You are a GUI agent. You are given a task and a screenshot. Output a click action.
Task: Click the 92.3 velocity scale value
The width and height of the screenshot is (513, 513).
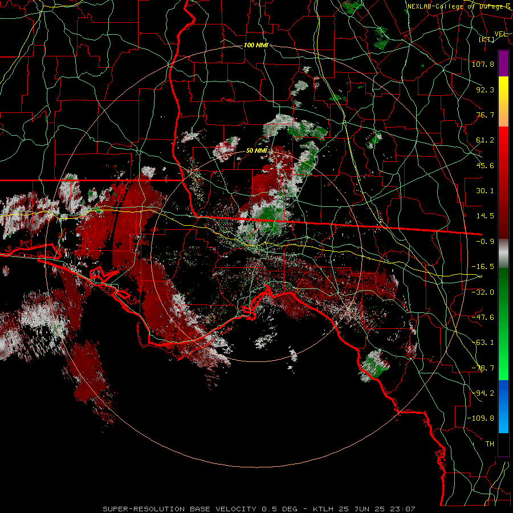[x=485, y=89]
